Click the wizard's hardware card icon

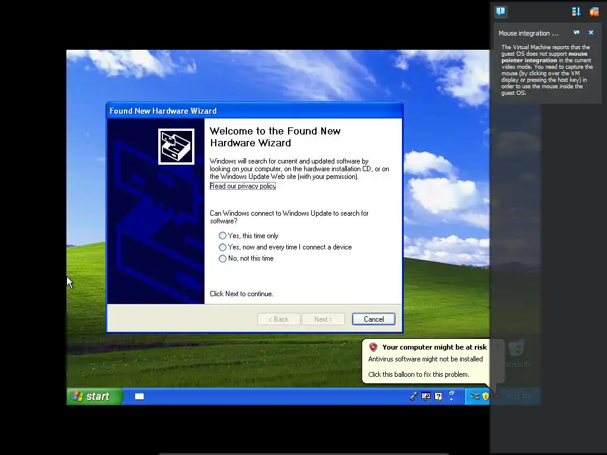[x=176, y=147]
